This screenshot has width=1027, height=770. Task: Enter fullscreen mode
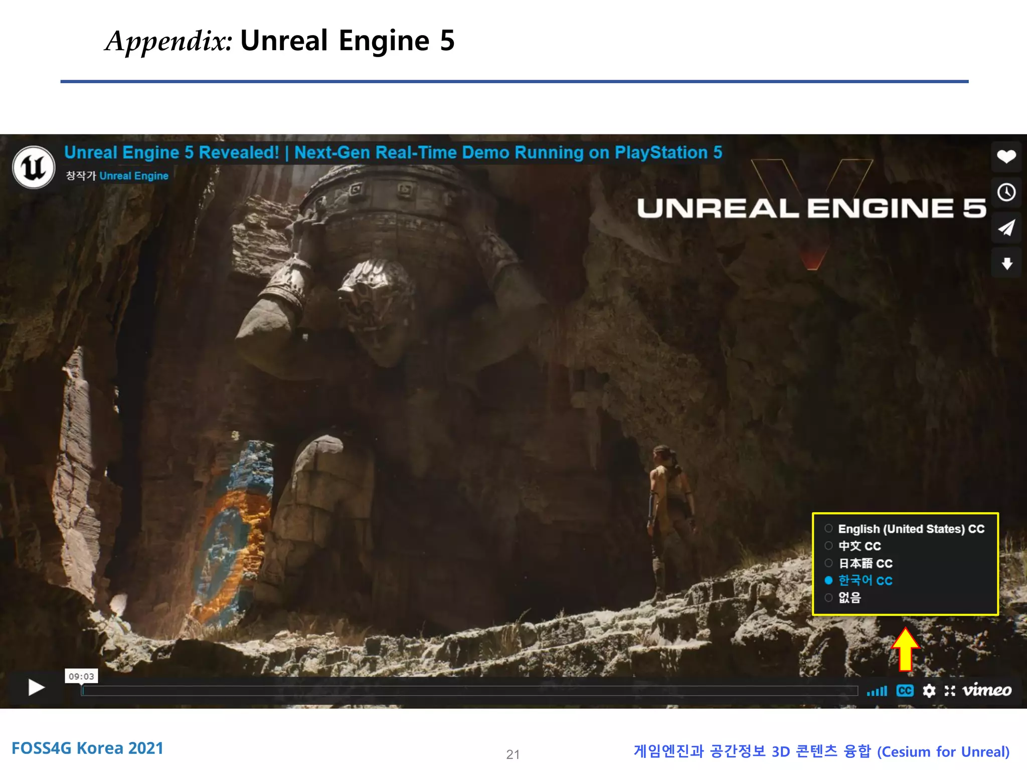pyautogui.click(x=950, y=691)
